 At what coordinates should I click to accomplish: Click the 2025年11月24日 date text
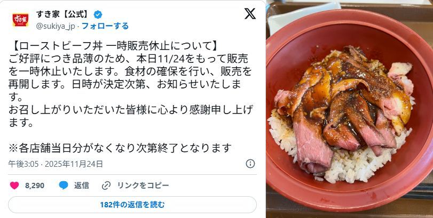click(x=74, y=164)
